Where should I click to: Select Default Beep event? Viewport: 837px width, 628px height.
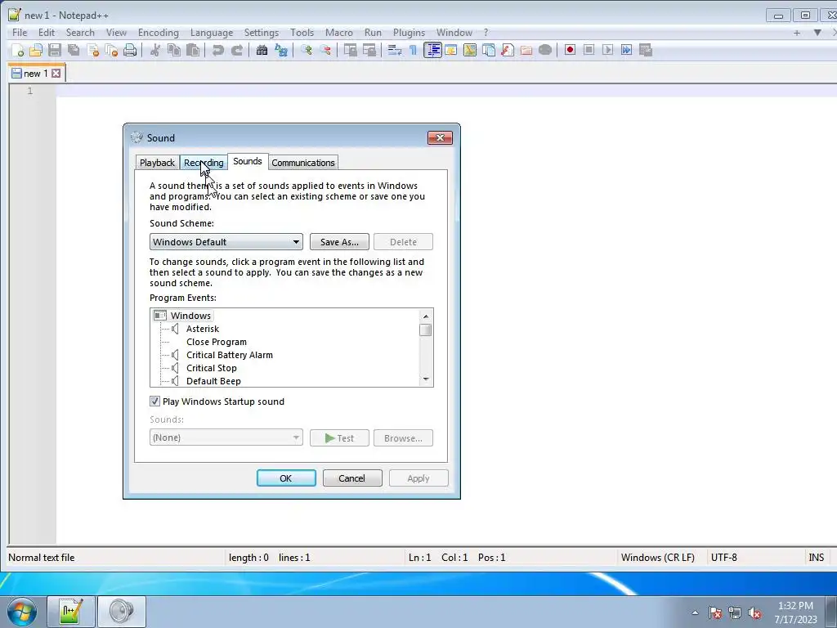click(213, 381)
